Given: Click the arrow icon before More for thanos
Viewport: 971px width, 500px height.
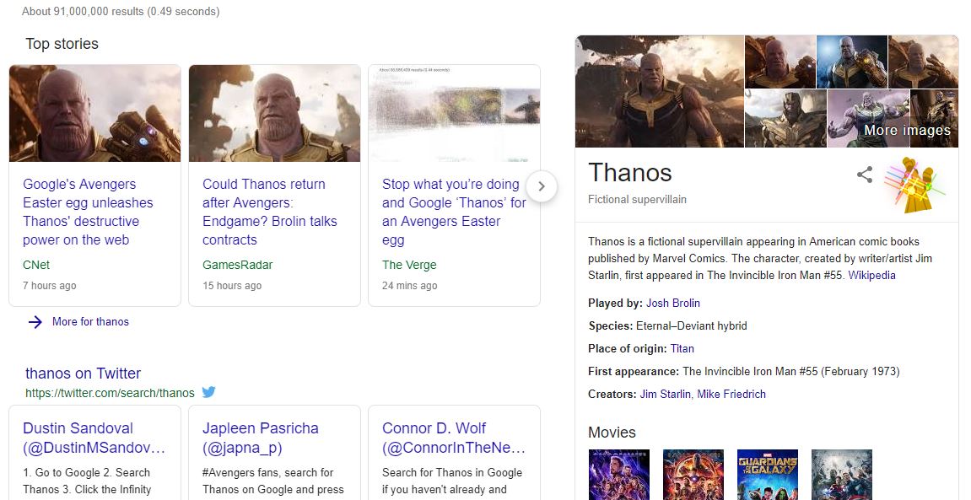Looking at the screenshot, I should coord(35,322).
